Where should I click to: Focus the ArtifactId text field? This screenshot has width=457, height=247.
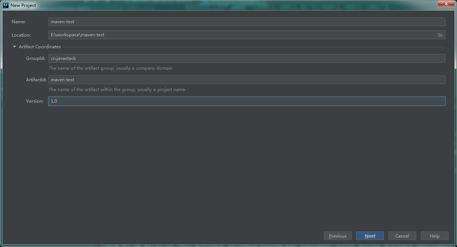tap(247, 80)
